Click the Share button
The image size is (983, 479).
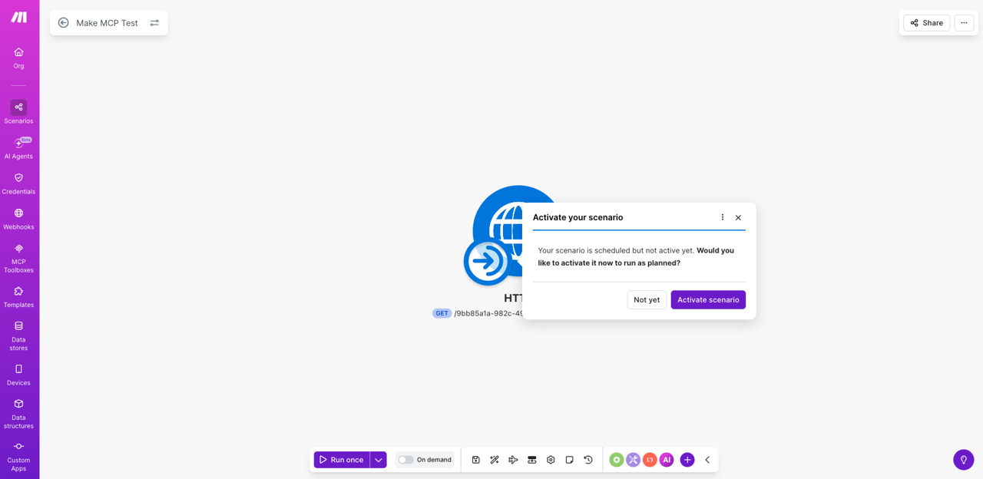pos(926,23)
